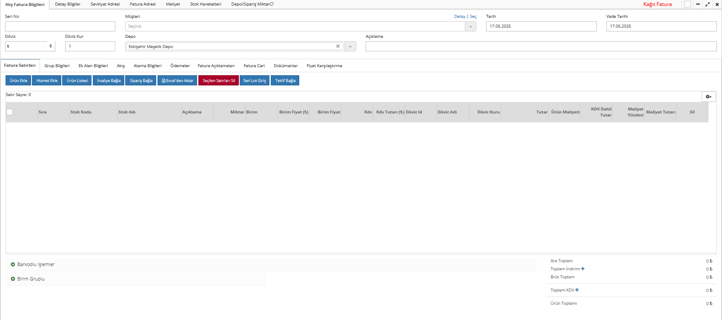Screen dimensions: 722x320
Task: Open the Döviz currency selector
Action: [x=30, y=46]
